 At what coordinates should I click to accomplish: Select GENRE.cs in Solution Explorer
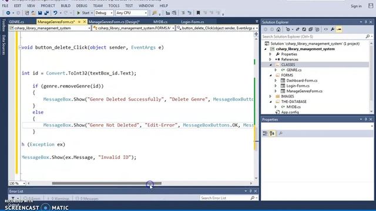(294, 70)
